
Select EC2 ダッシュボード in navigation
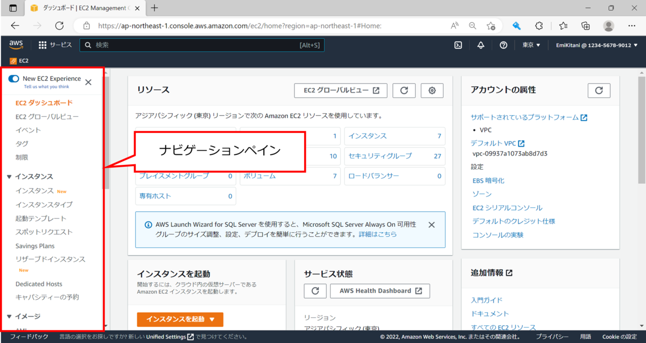pos(44,103)
